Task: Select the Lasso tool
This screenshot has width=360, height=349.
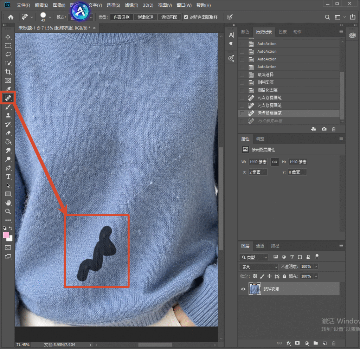Action: click(x=8, y=54)
